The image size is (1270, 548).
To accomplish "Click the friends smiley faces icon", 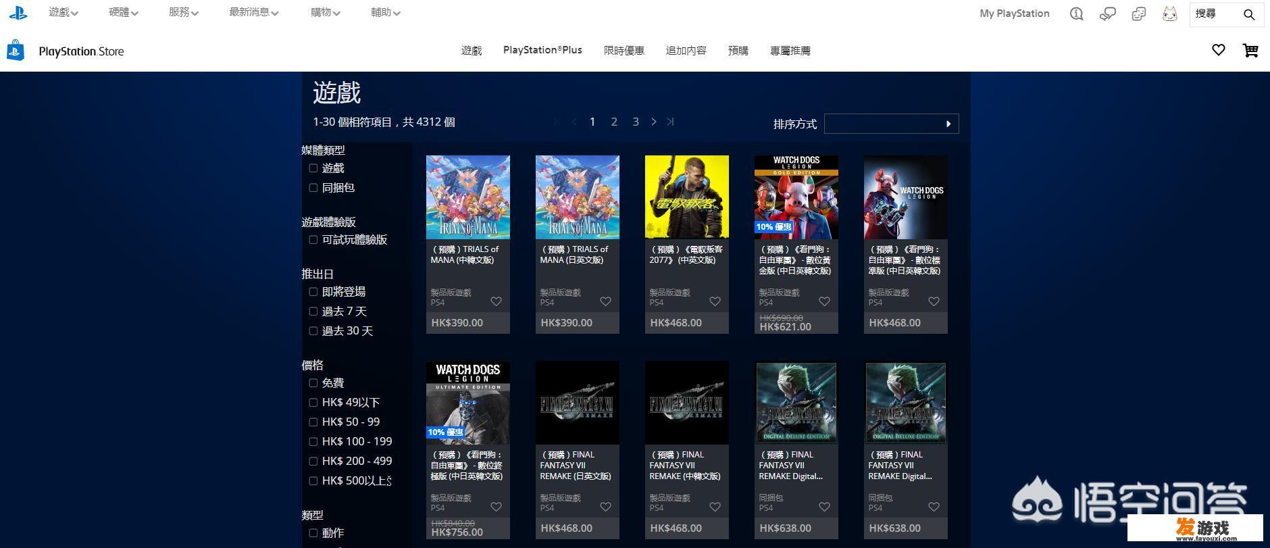I will click(1138, 14).
